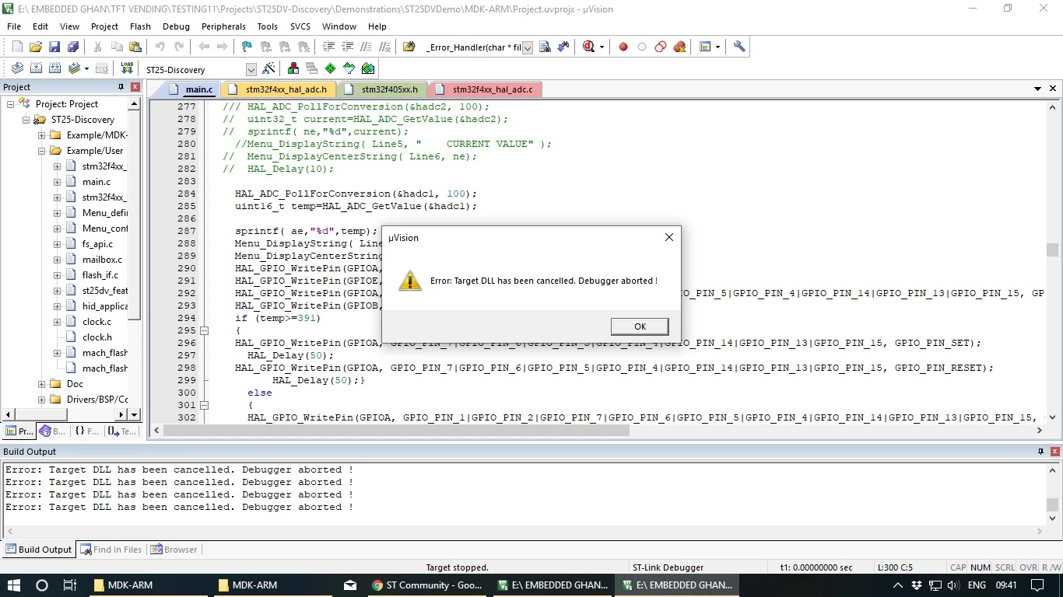Open Manage Project Items with the colored blocks icon

[x=293, y=68]
